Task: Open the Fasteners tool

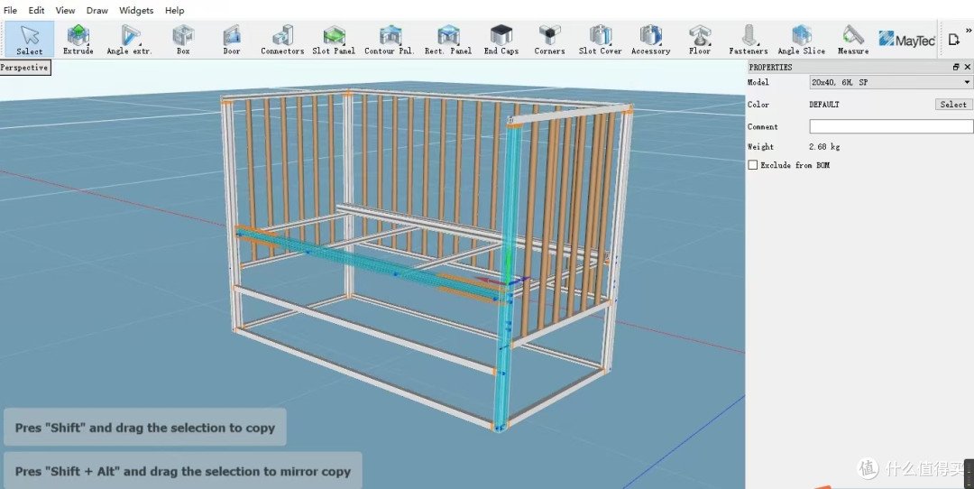Action: click(749, 39)
